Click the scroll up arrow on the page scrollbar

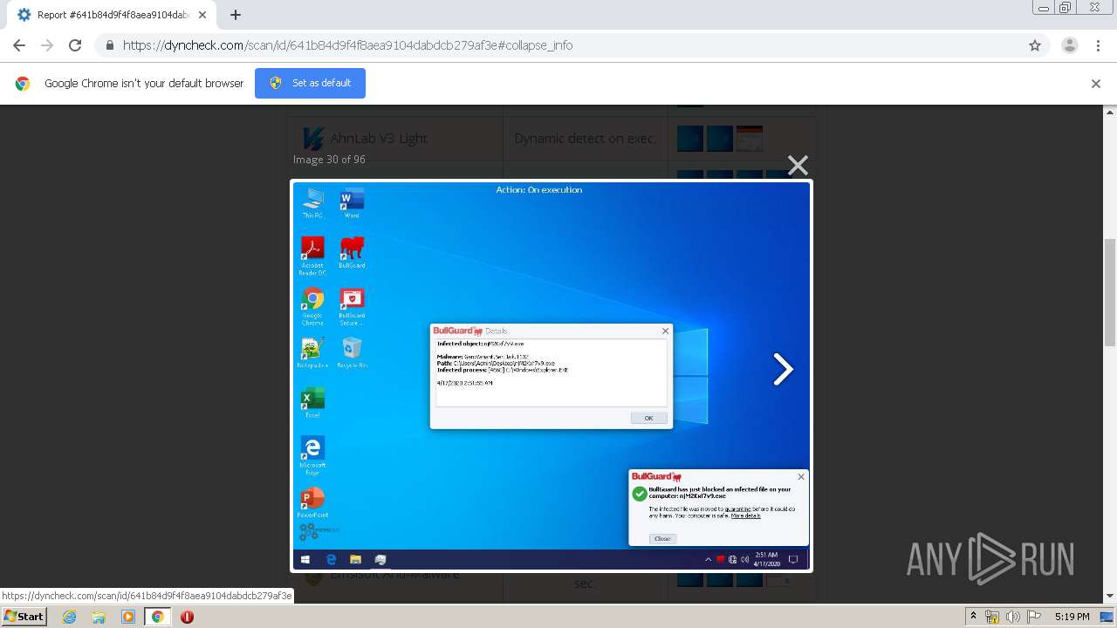tap(1110, 113)
